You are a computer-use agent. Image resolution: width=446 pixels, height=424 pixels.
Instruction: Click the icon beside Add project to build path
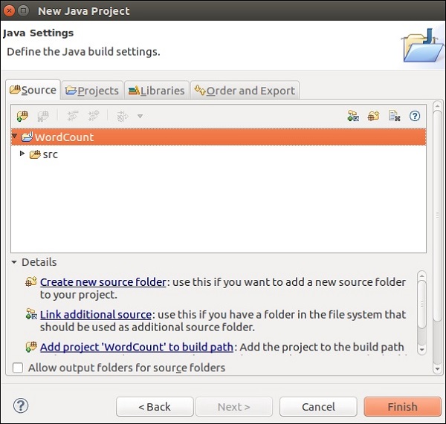tap(31, 347)
